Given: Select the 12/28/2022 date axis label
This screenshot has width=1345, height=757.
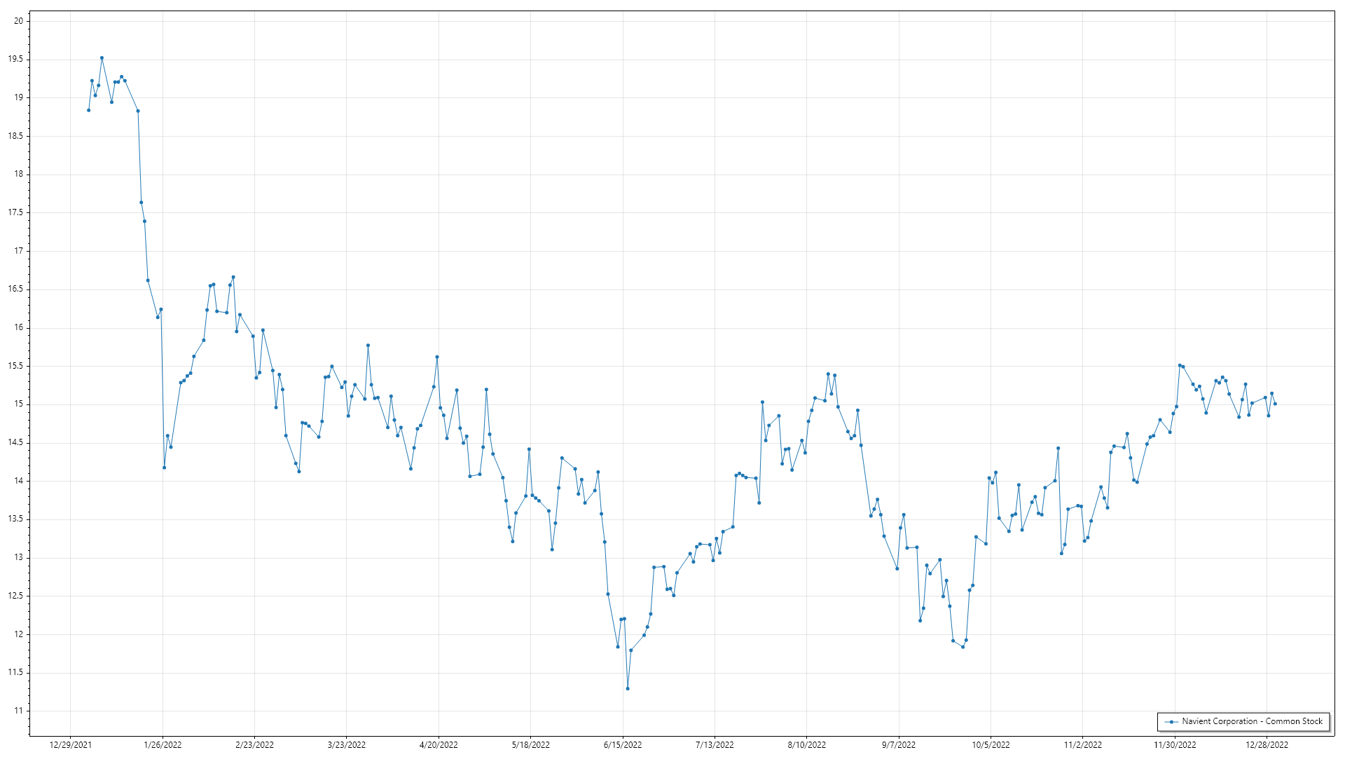Looking at the screenshot, I should tap(1267, 744).
